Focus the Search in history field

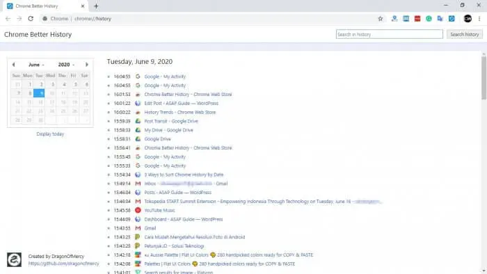[389, 34]
